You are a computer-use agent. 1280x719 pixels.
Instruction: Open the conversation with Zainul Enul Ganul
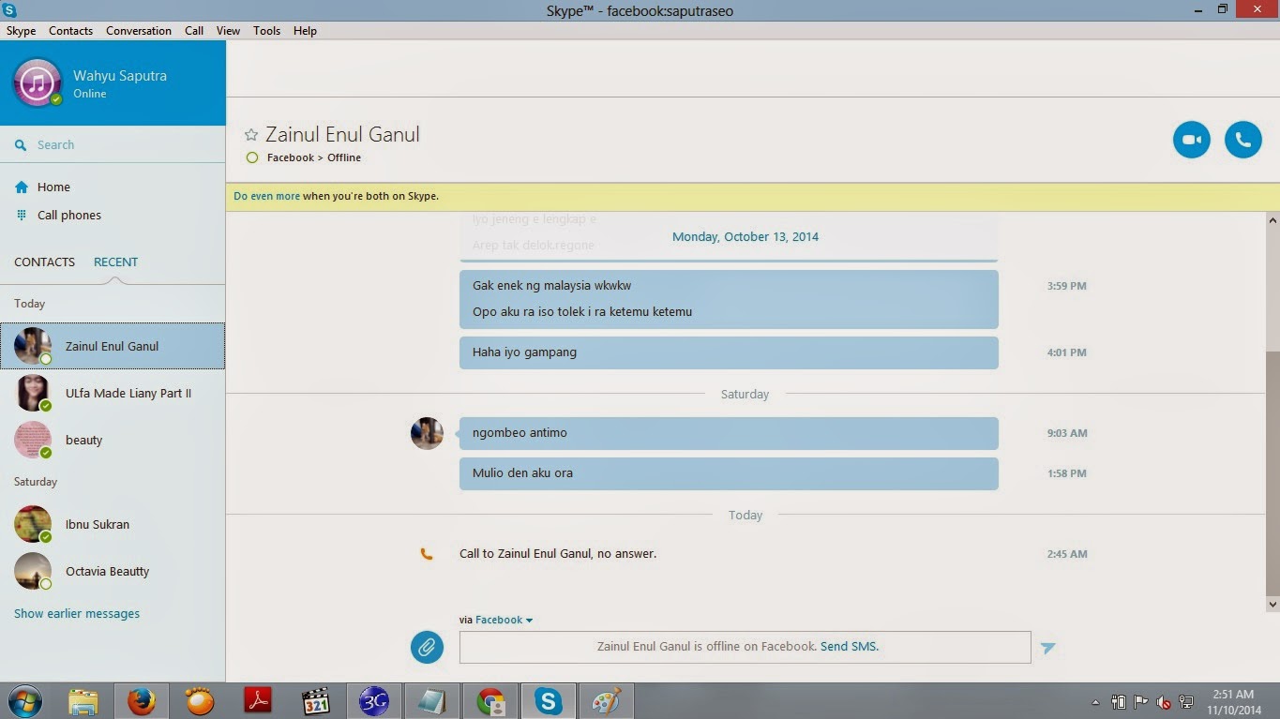tap(113, 346)
